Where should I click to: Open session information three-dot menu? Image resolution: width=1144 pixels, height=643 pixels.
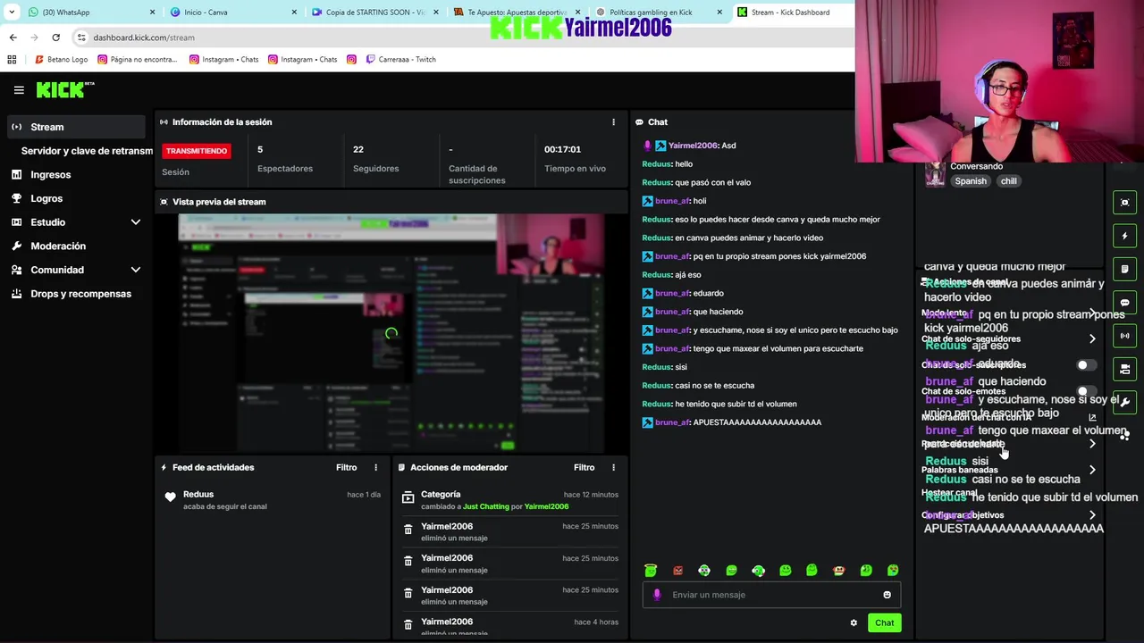coord(613,122)
